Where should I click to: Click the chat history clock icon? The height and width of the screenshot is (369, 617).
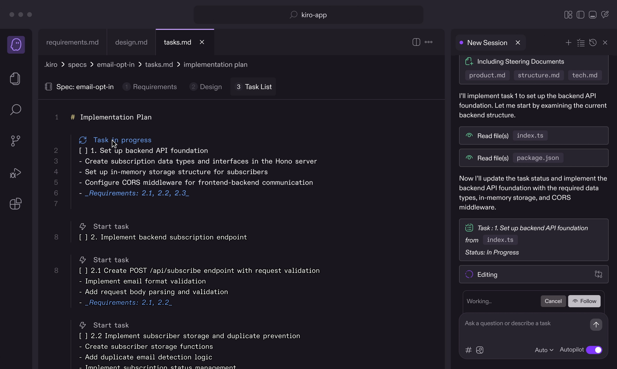pos(593,43)
